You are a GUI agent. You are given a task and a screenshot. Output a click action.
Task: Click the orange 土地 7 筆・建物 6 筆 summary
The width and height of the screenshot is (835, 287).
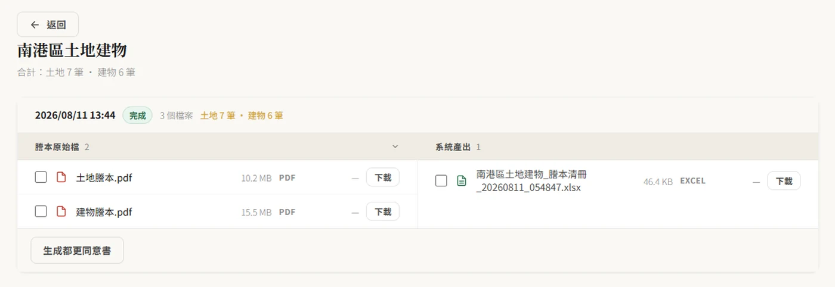242,116
